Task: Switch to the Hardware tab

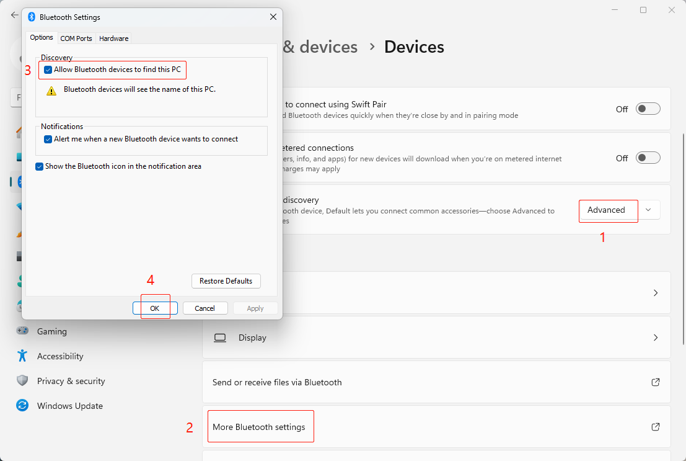Action: [x=114, y=38]
